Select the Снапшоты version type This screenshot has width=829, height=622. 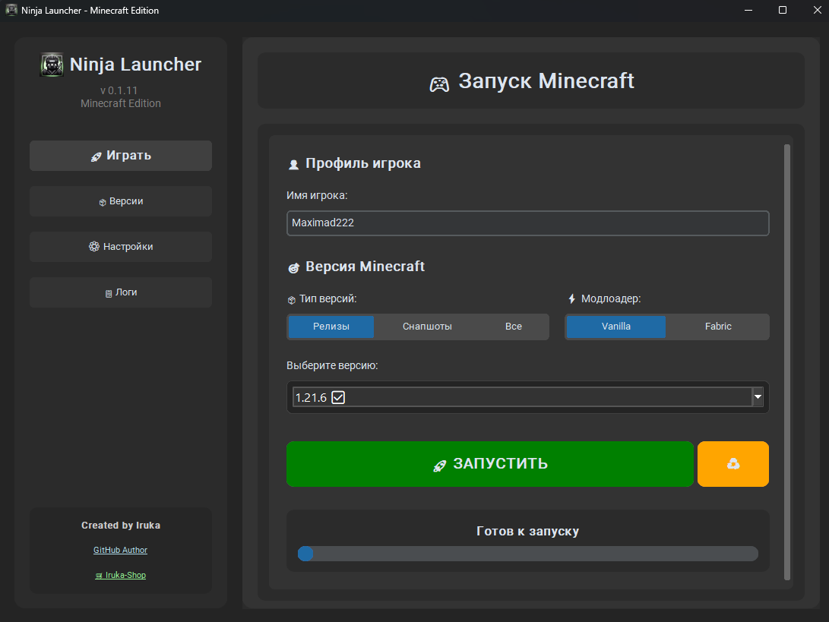click(x=427, y=327)
